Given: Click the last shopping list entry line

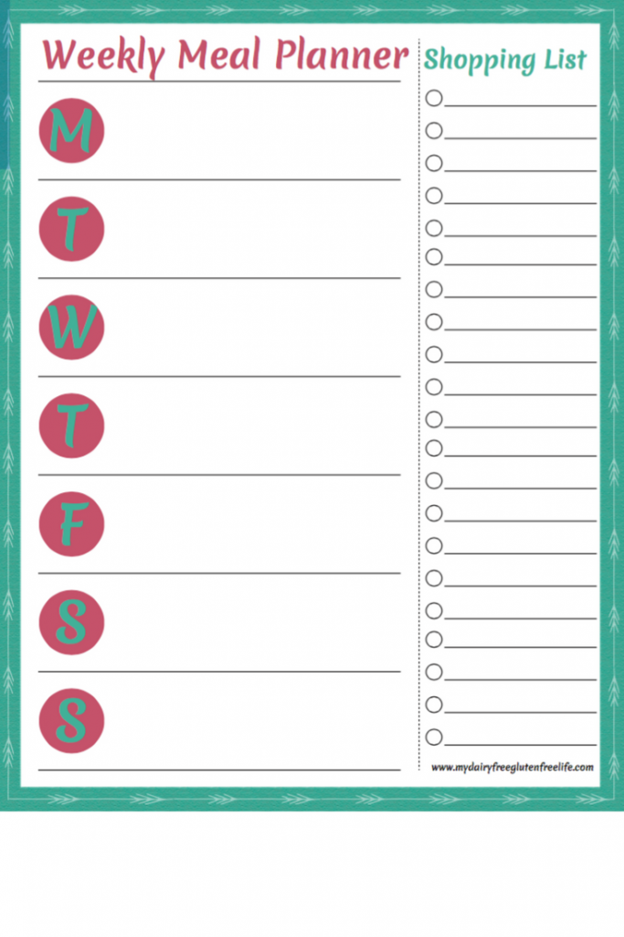Looking at the screenshot, I should tap(520, 738).
